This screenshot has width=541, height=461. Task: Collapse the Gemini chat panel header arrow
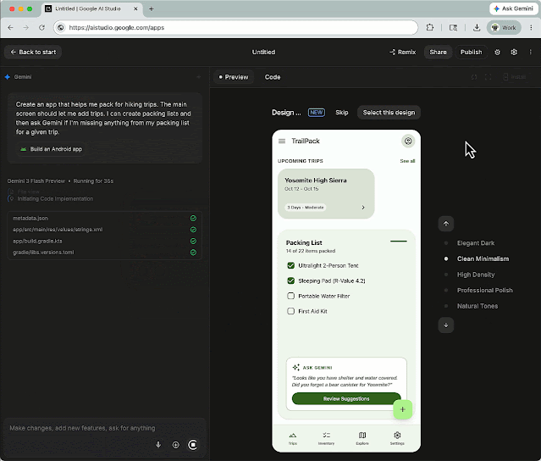[198, 77]
